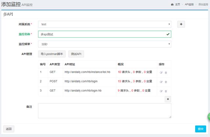Delete API row 3 login.hb
The image size is (210, 137).
(166, 91)
